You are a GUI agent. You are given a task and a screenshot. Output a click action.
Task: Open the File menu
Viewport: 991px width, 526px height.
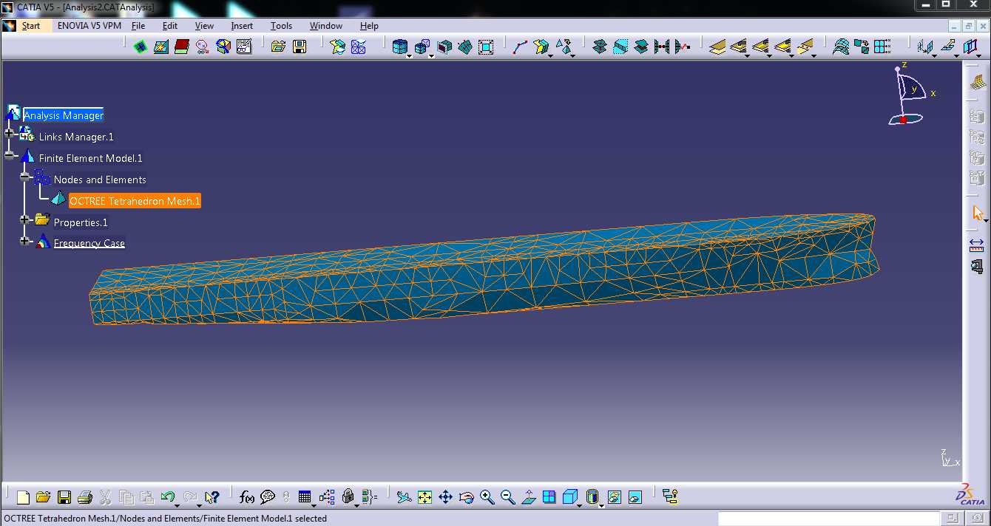pos(138,26)
